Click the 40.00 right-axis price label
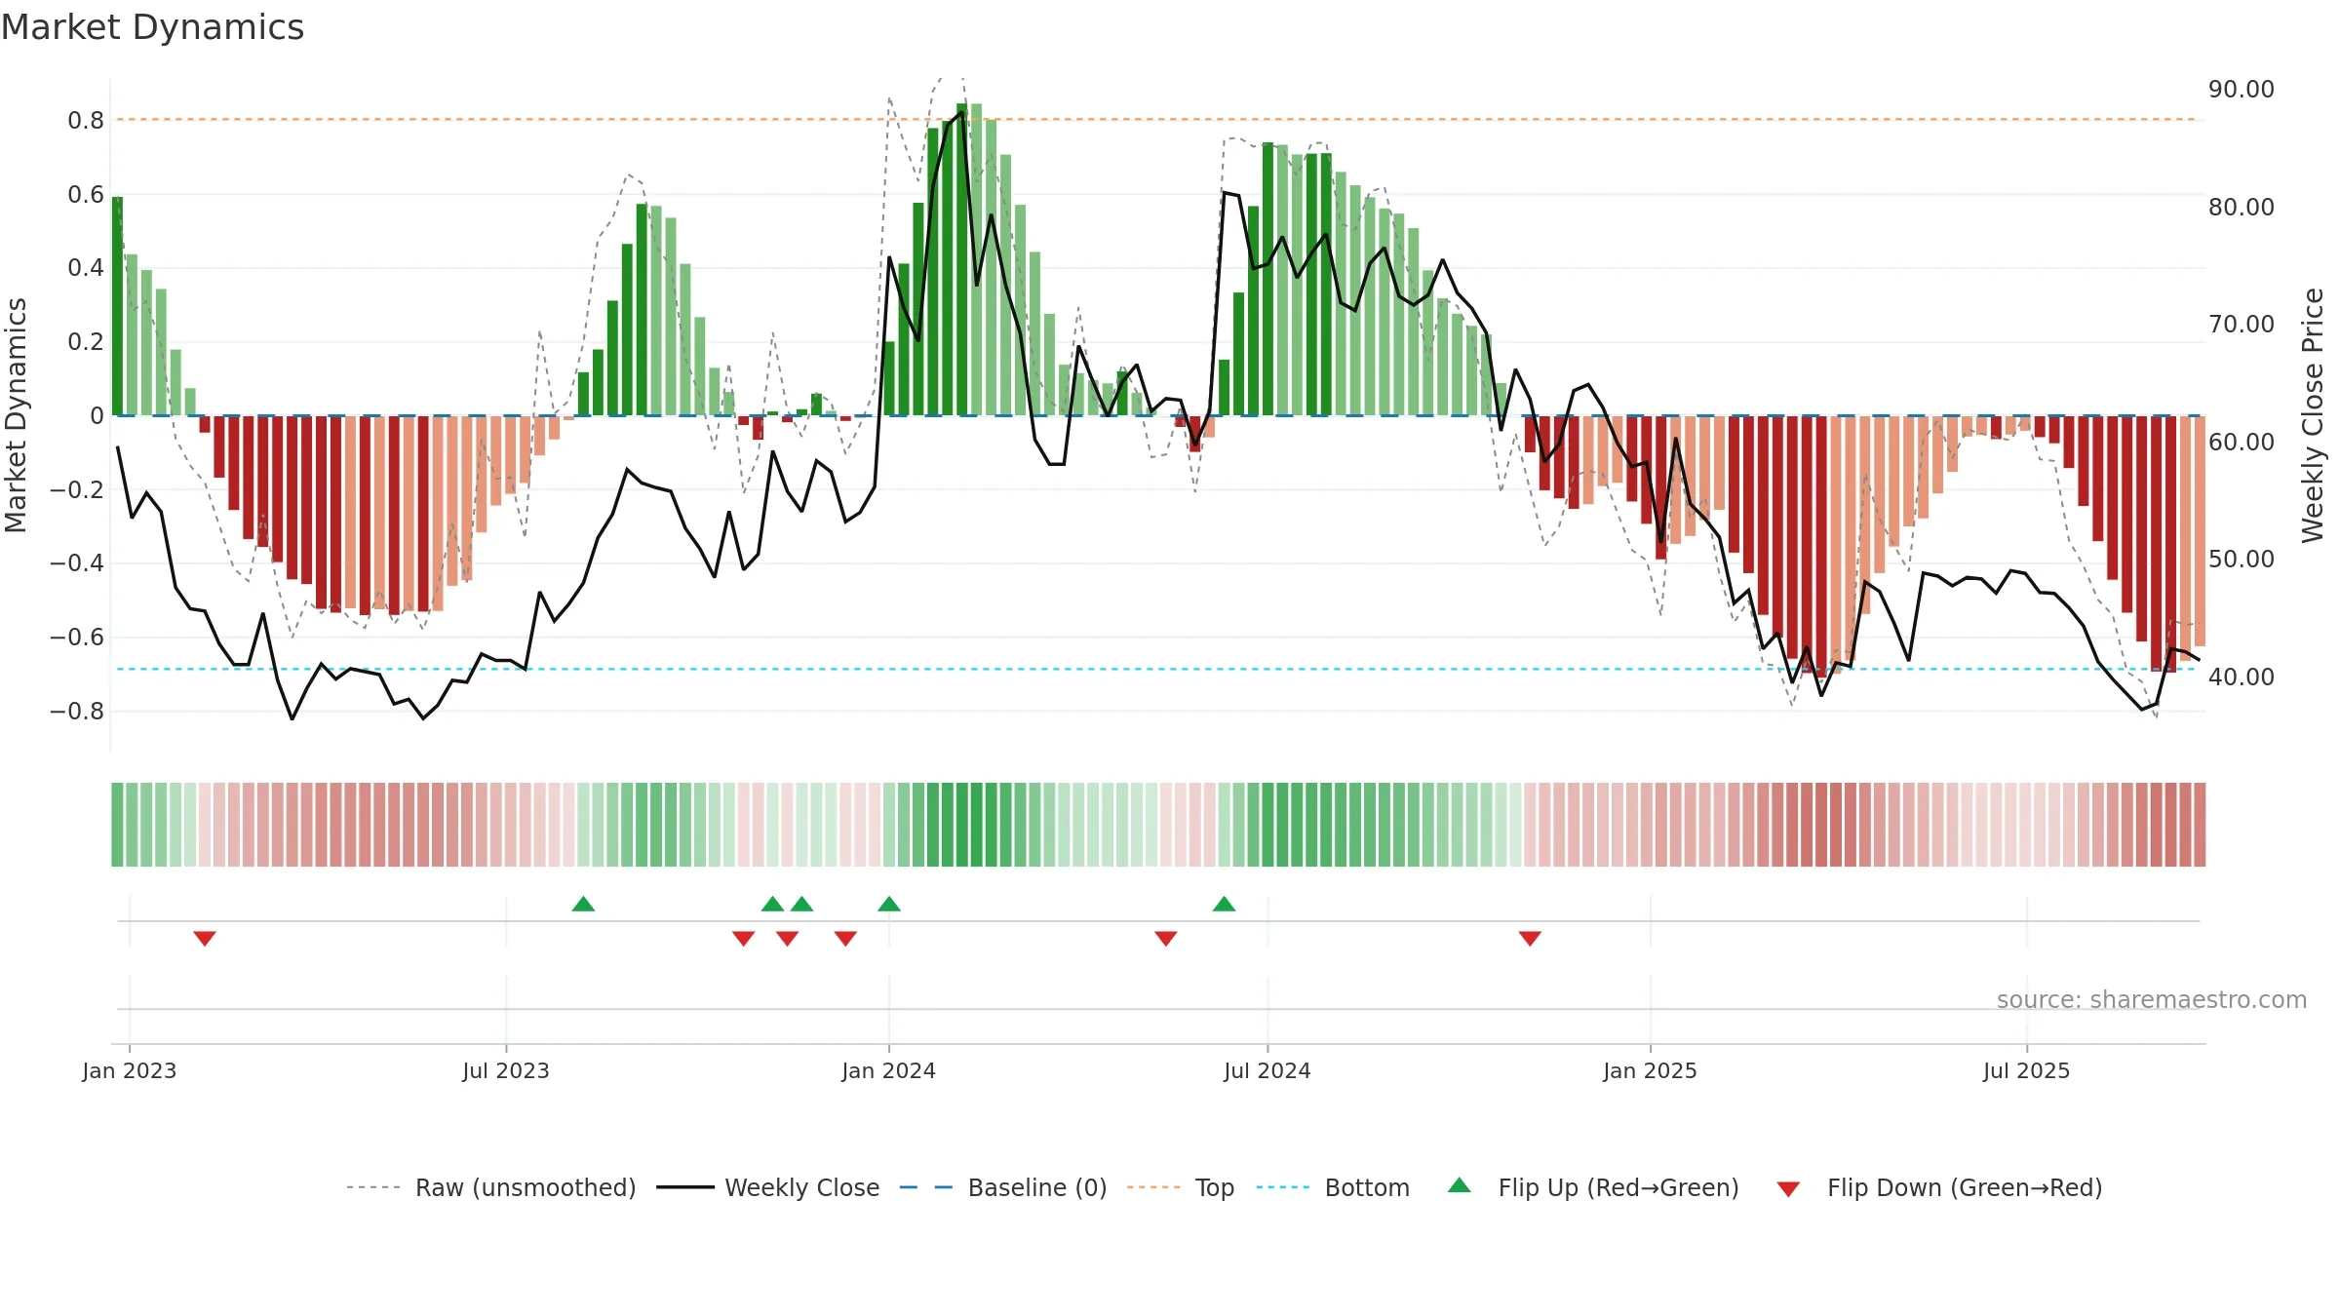 [2242, 677]
